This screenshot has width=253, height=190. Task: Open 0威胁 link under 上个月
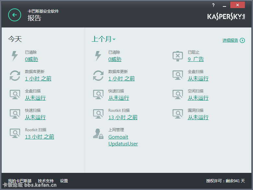click(x=115, y=59)
